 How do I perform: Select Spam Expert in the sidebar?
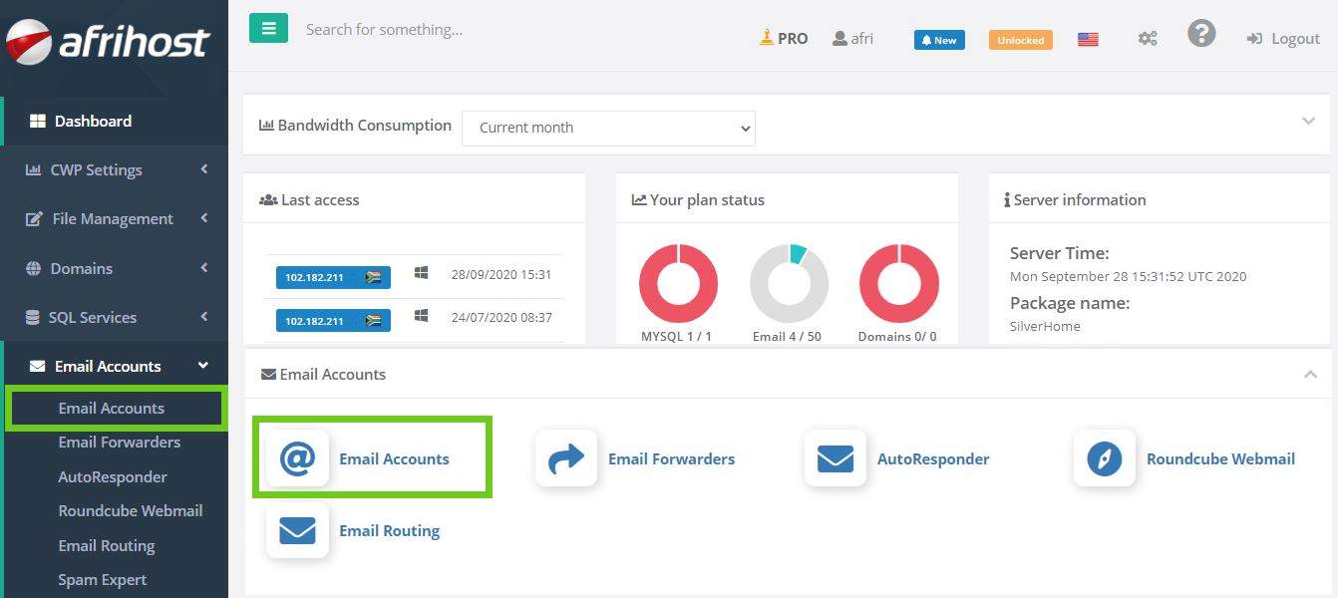click(103, 579)
